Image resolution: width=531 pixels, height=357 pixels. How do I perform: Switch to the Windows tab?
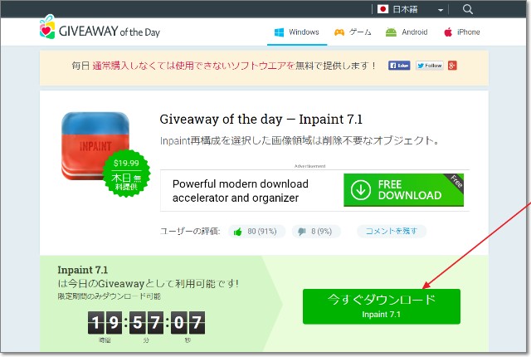[297, 32]
